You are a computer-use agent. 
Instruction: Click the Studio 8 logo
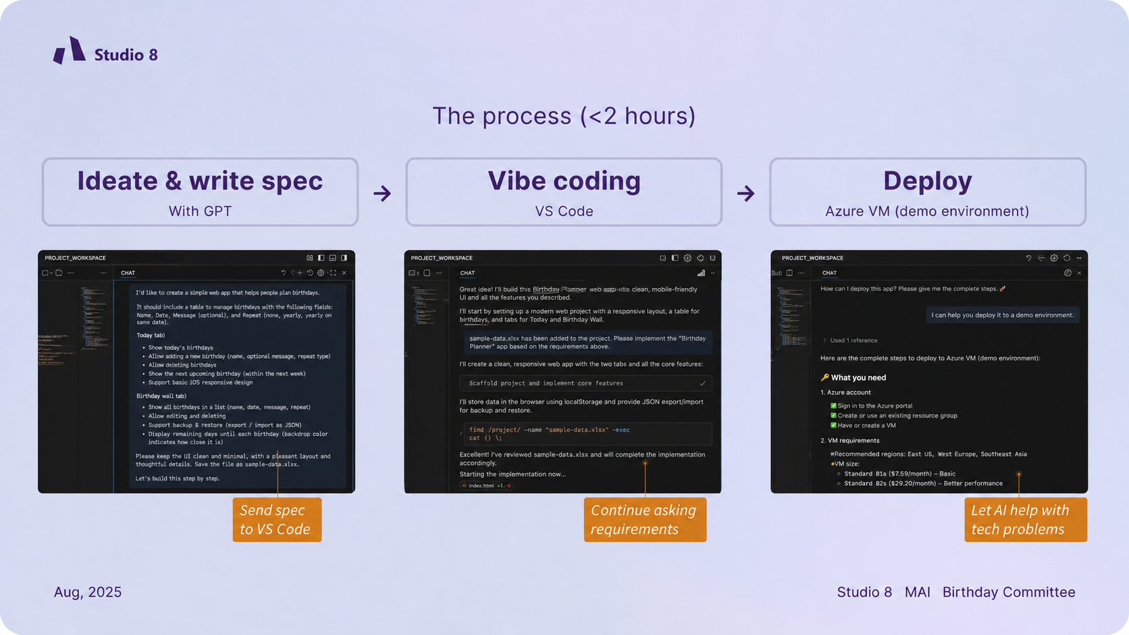105,51
